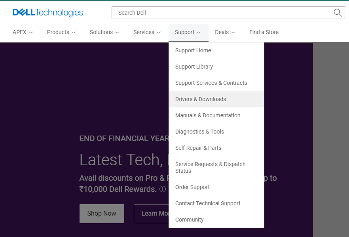
Task: Click the Shop Now button
Action: [x=102, y=213]
